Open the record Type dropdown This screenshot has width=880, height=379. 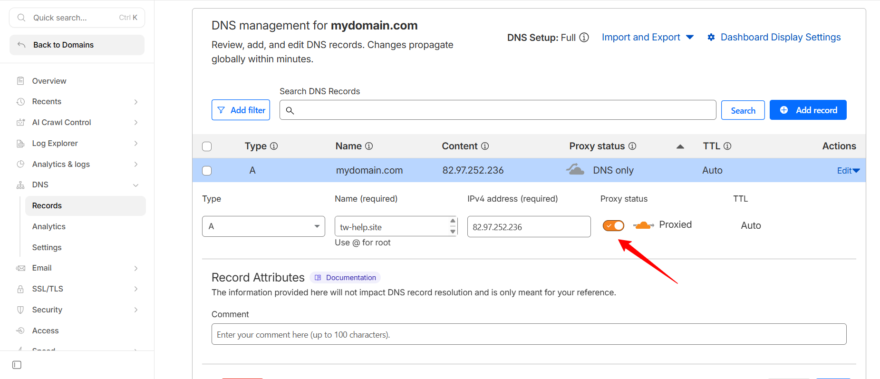pyautogui.click(x=263, y=226)
